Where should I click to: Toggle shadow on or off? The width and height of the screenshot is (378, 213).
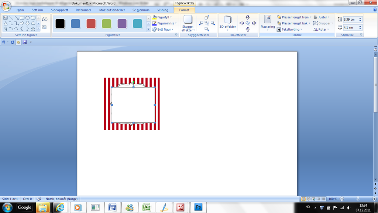click(207, 23)
